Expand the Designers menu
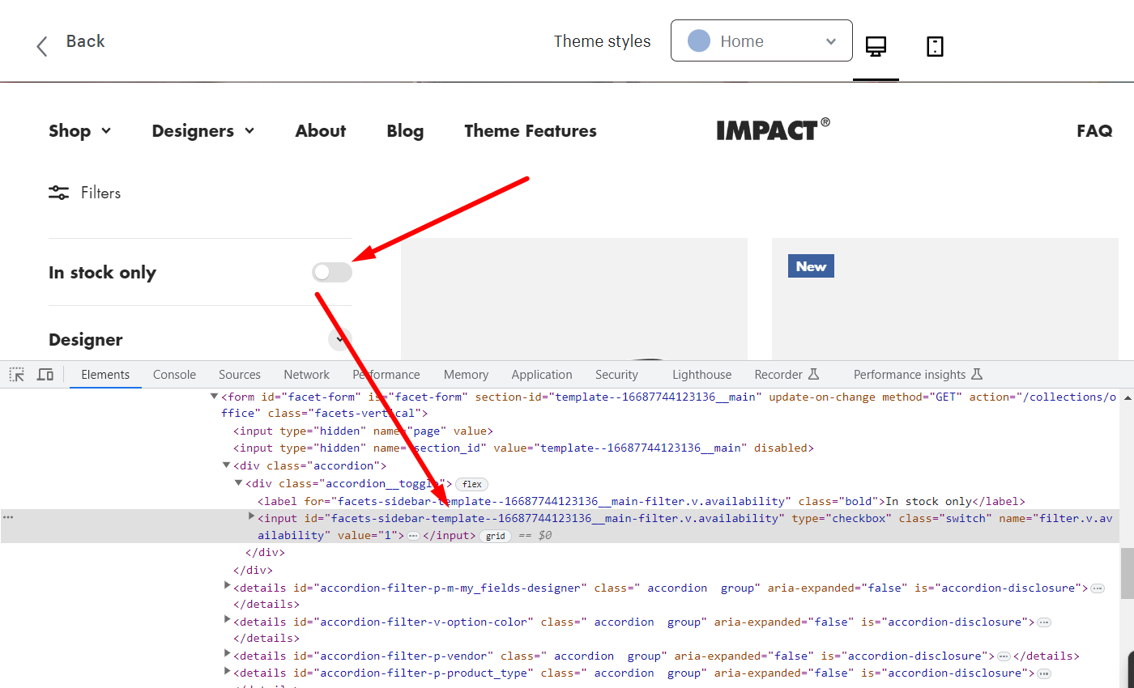Screen dimensions: 1134x688 point(203,131)
